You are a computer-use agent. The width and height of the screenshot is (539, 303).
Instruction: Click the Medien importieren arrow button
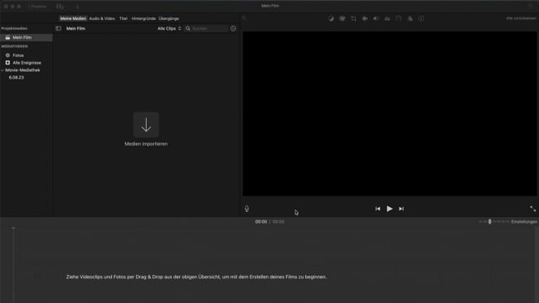146,124
